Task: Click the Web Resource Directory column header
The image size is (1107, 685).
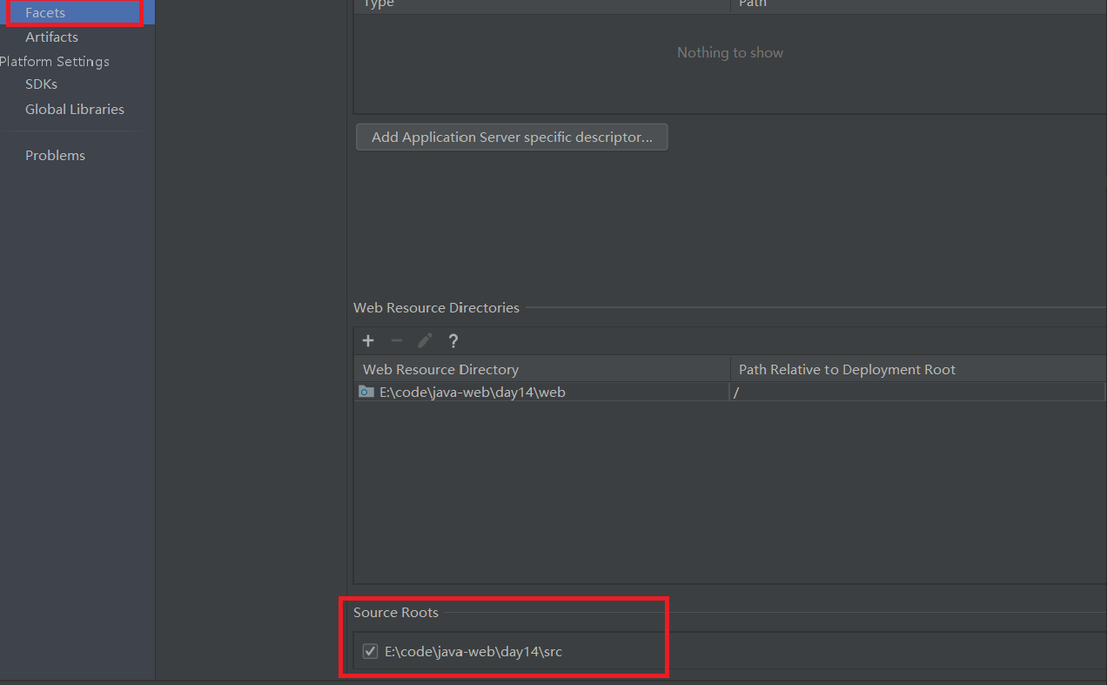Action: pos(440,369)
